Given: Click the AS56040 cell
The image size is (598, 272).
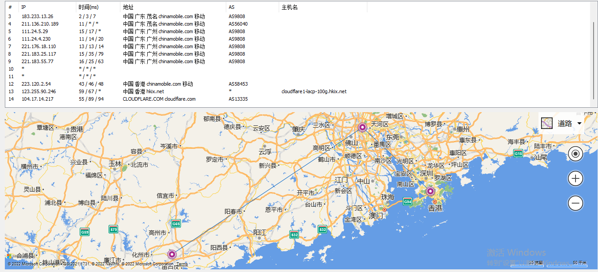Looking at the screenshot, I should click(238, 24).
